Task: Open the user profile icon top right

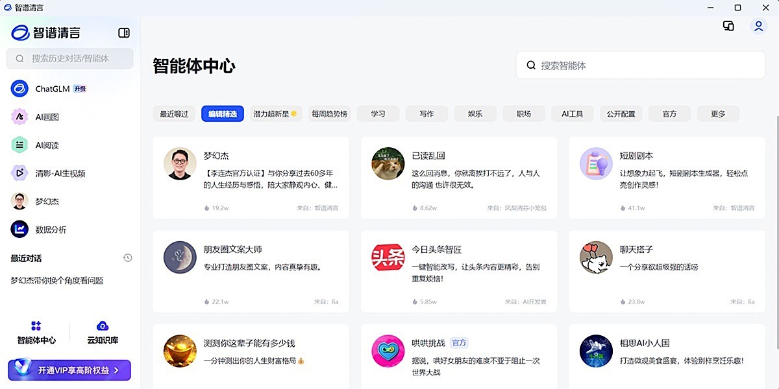Action: click(x=758, y=25)
